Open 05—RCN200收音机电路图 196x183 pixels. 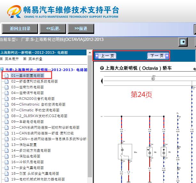[x=33, y=99]
